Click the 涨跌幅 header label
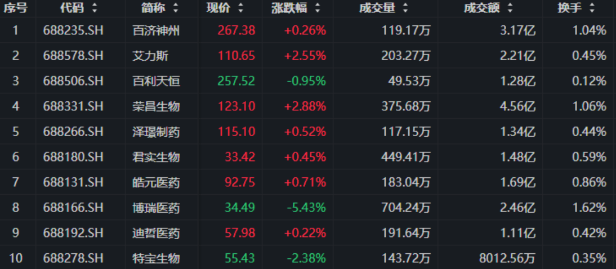The height and width of the screenshot is (269, 616). 289,8
